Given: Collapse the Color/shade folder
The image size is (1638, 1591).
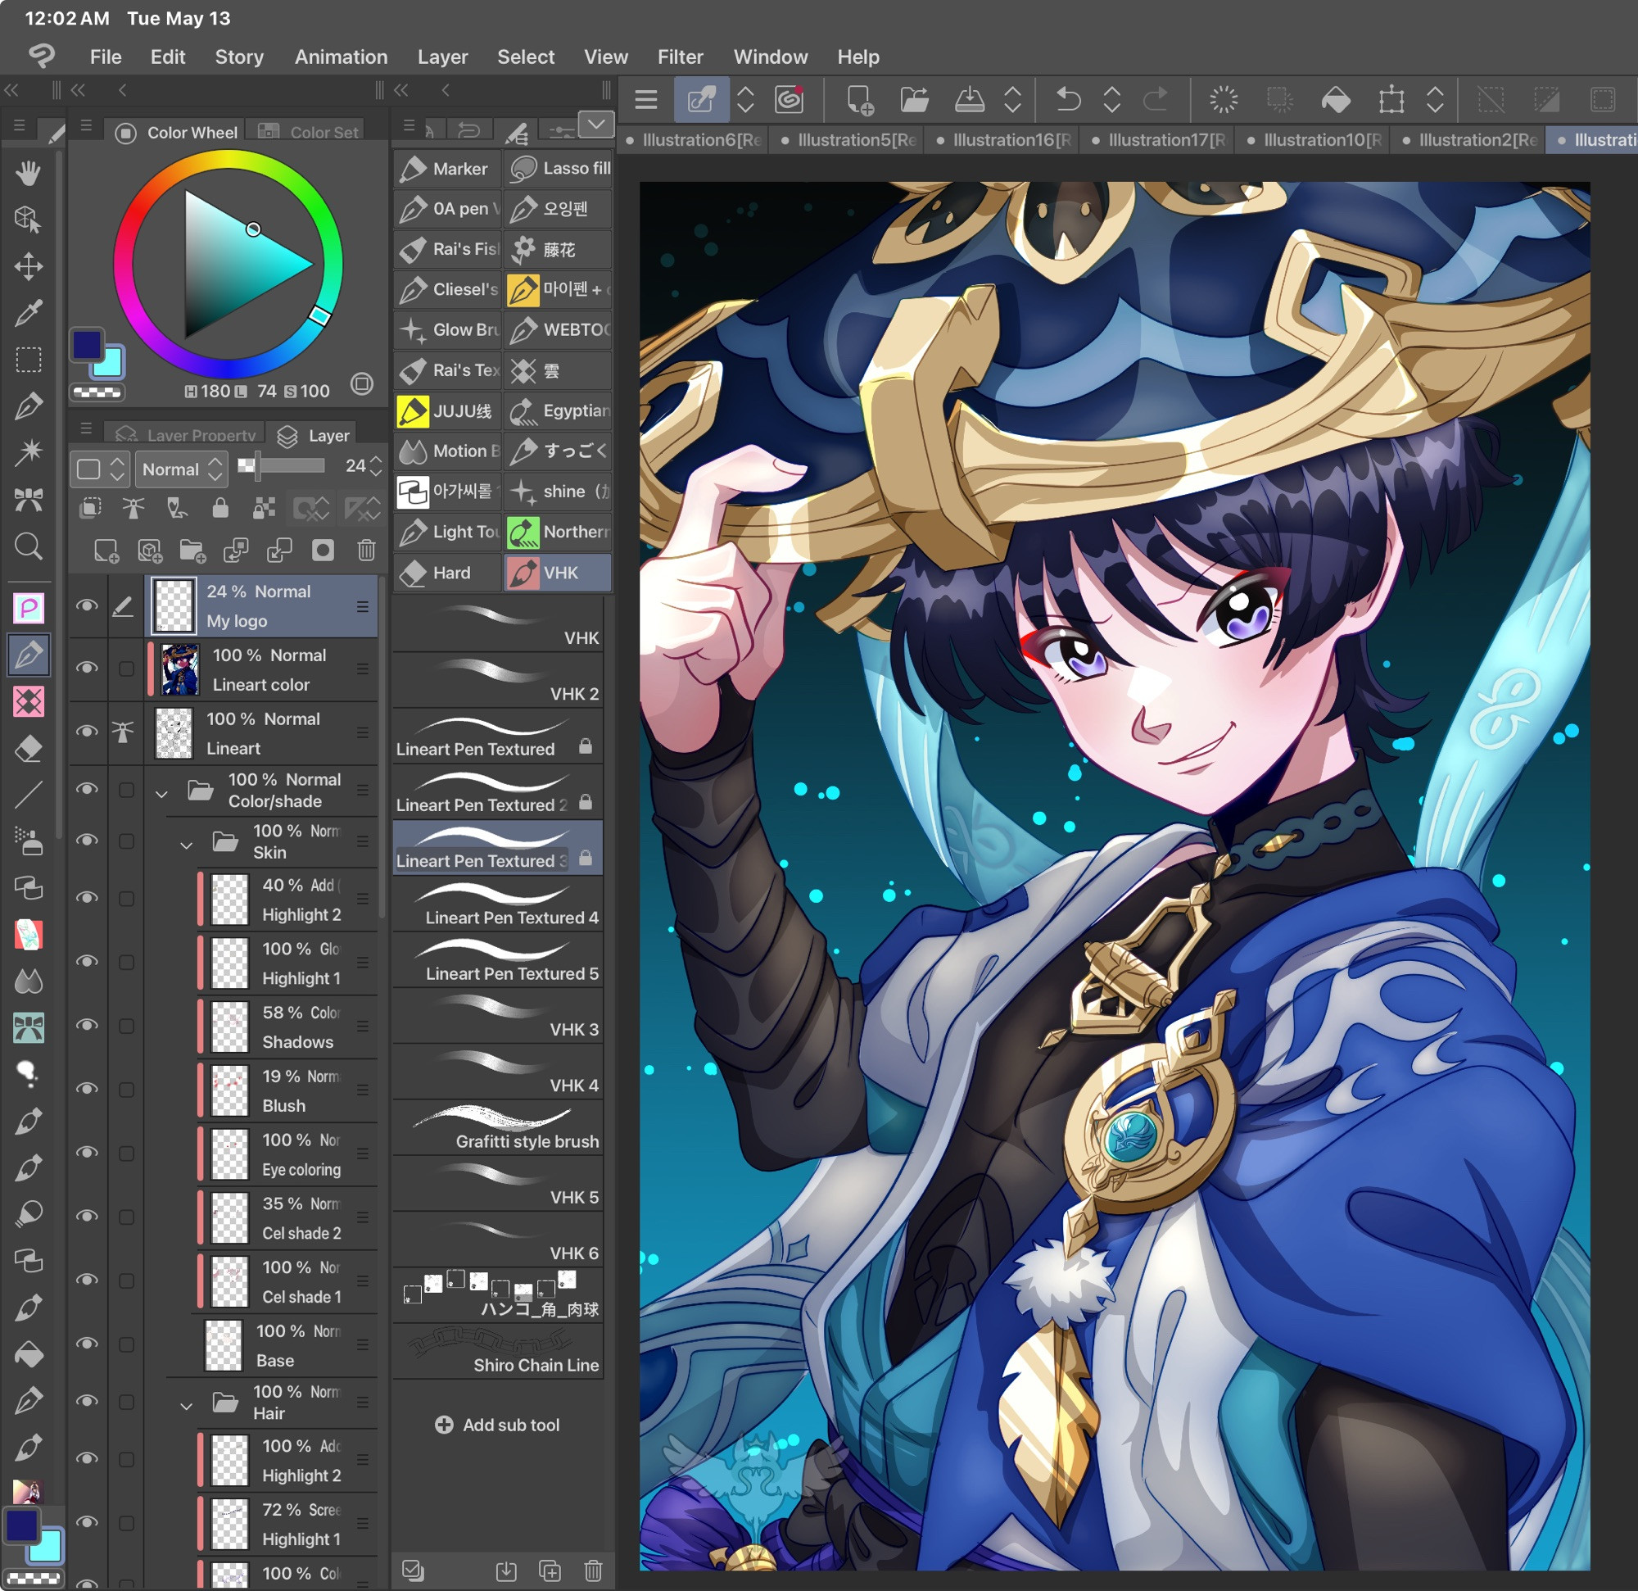Looking at the screenshot, I should point(161,793).
